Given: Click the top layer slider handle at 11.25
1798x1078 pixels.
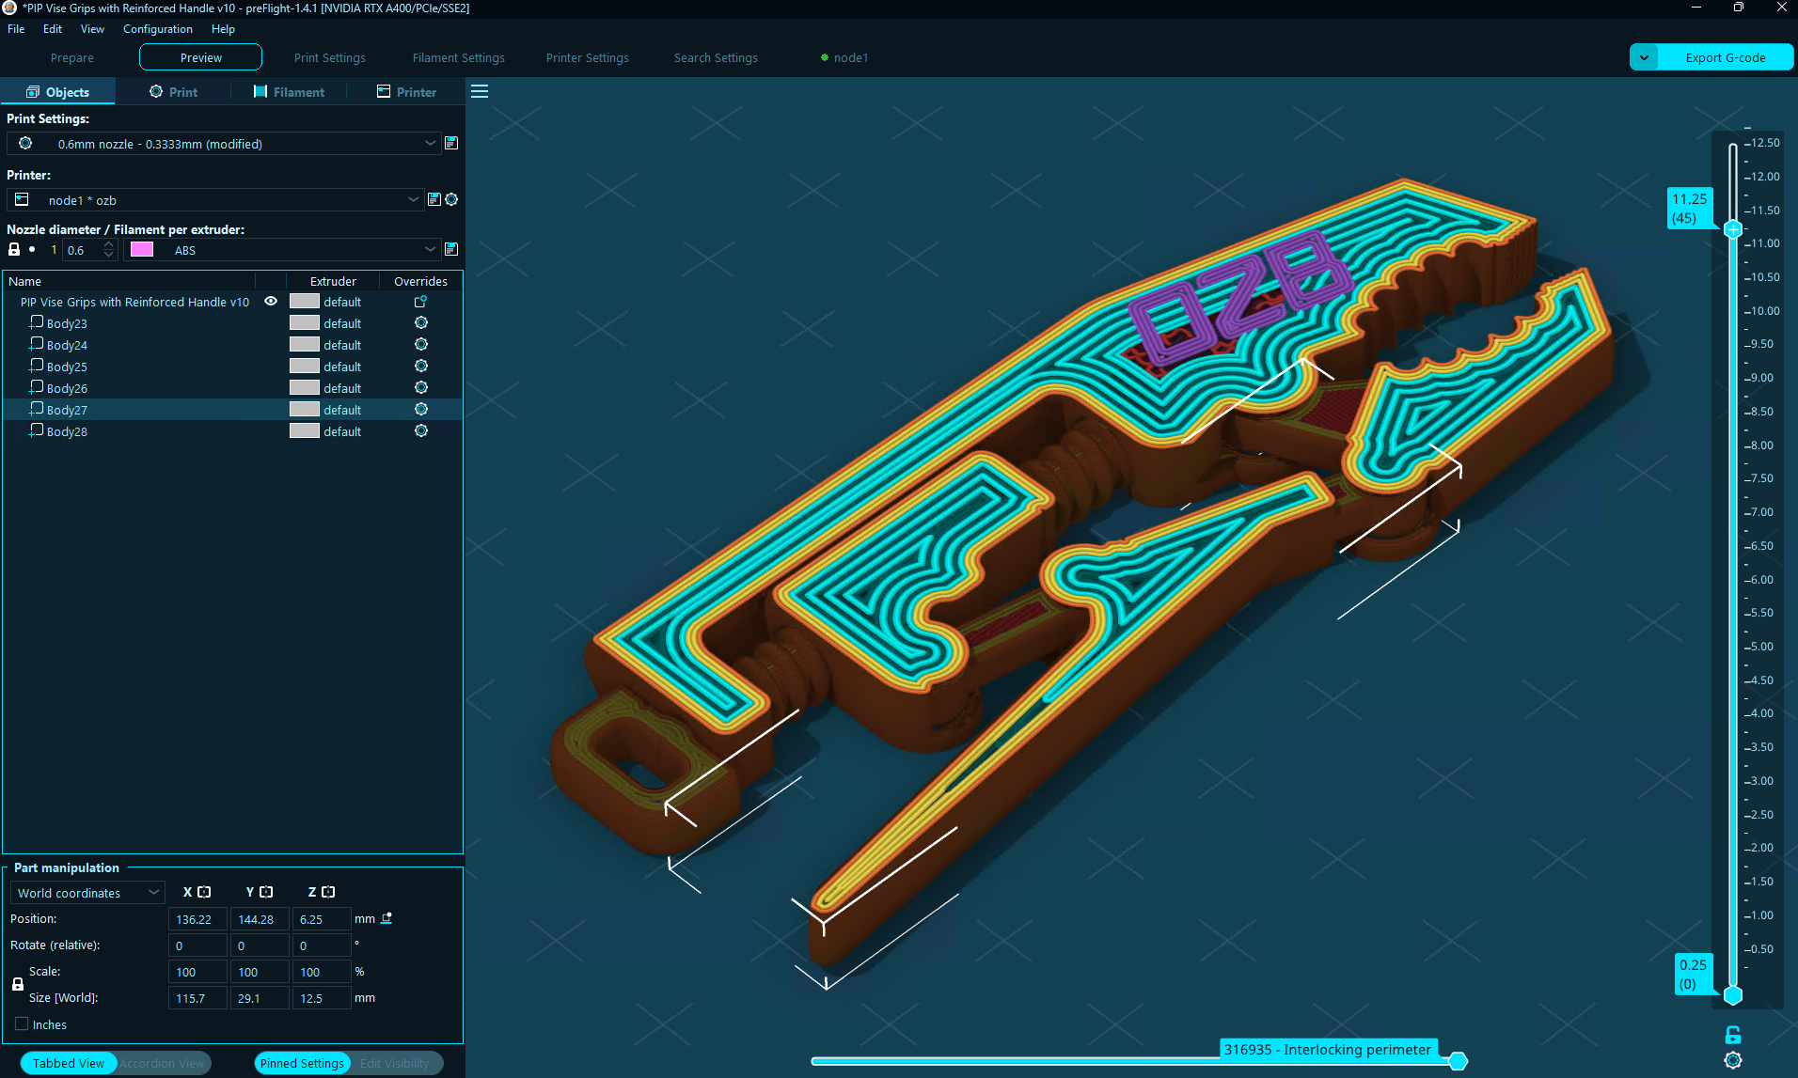Looking at the screenshot, I should (1733, 229).
